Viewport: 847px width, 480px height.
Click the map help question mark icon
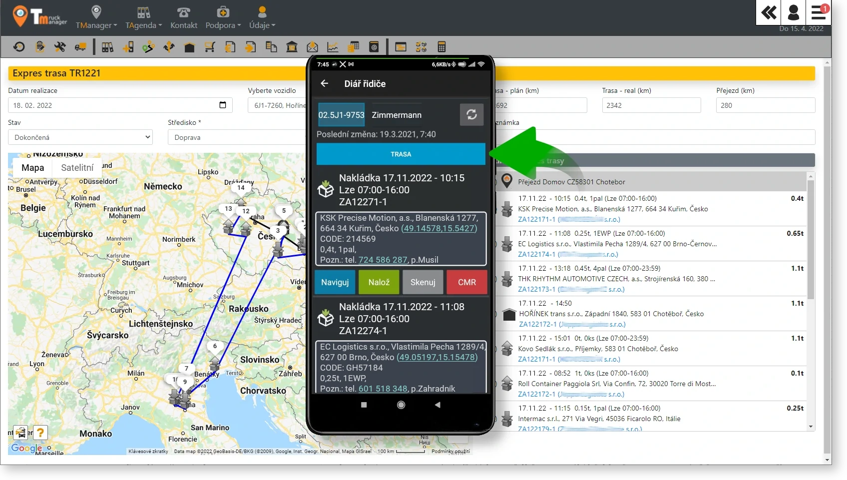point(40,432)
